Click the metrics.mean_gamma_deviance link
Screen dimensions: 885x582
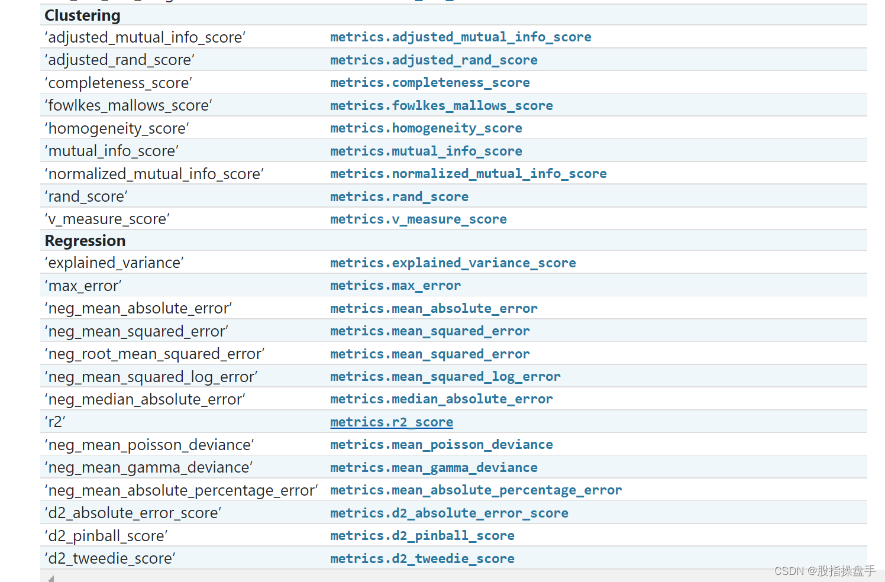pyautogui.click(x=434, y=467)
